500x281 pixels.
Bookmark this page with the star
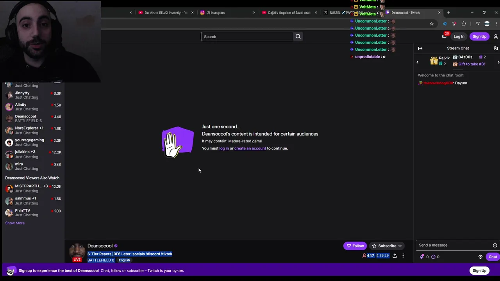(432, 24)
